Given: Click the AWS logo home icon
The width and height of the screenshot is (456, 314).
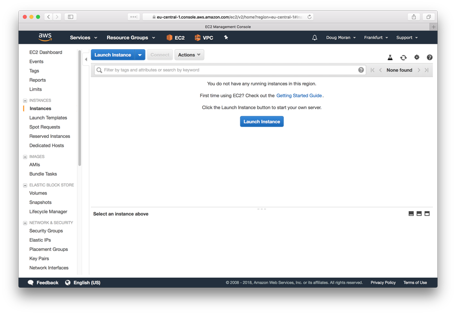Looking at the screenshot, I should pyautogui.click(x=45, y=37).
